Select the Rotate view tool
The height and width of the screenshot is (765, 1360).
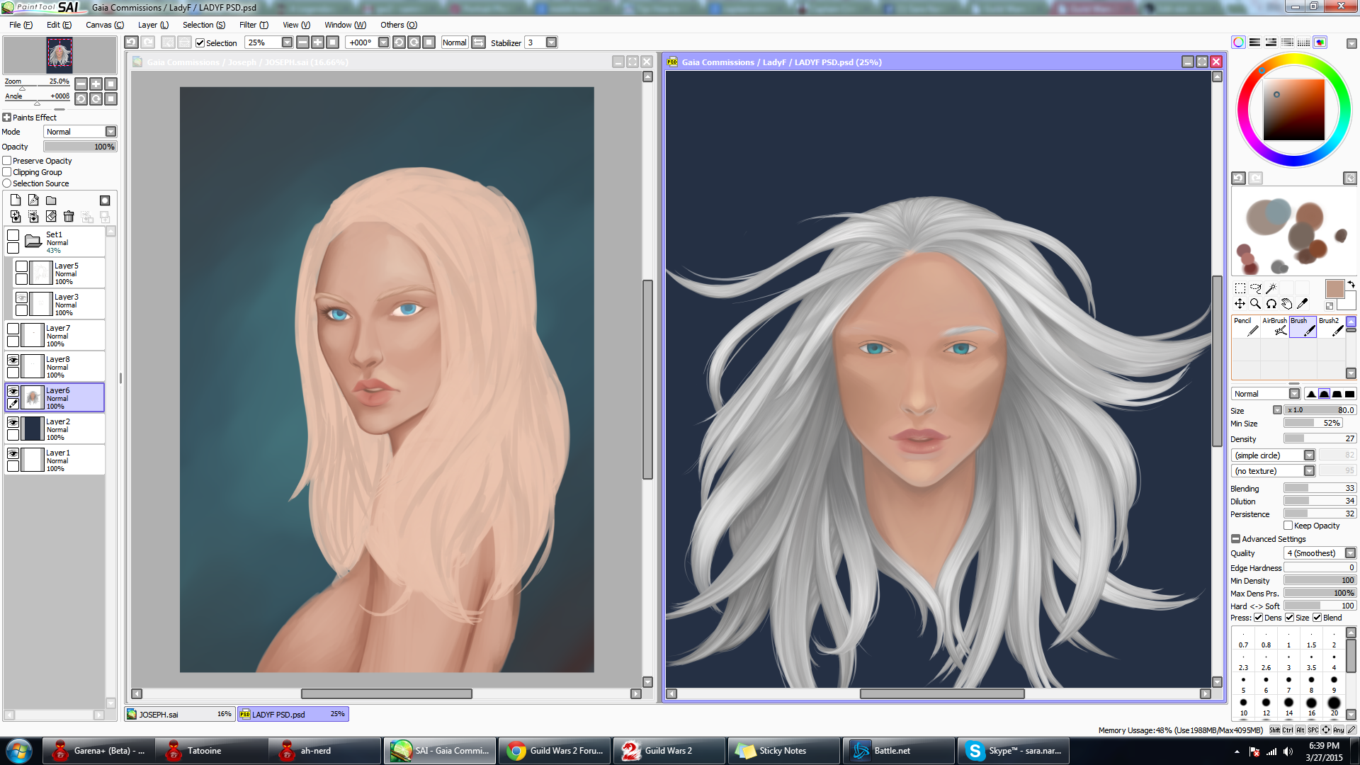(x=1271, y=304)
